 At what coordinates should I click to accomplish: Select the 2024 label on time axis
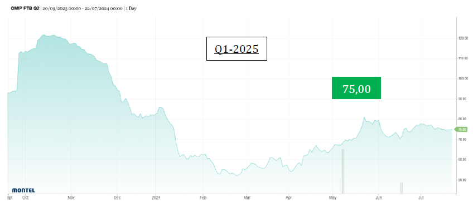(x=156, y=198)
